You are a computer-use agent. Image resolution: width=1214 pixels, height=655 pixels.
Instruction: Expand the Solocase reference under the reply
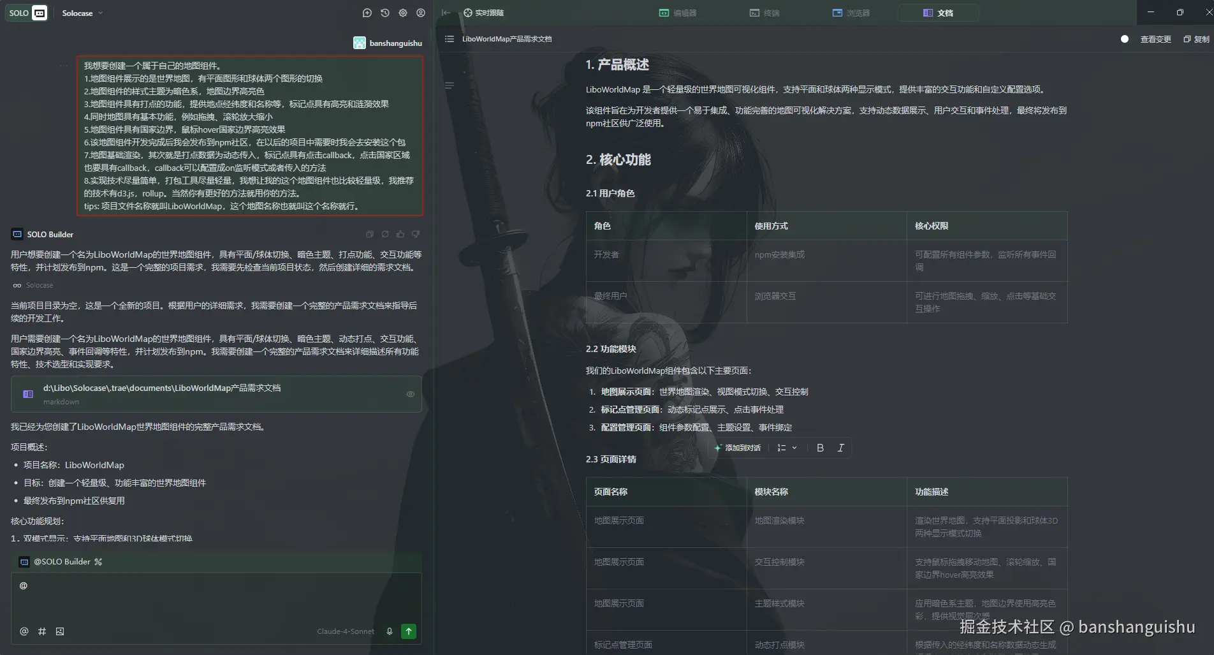click(33, 285)
